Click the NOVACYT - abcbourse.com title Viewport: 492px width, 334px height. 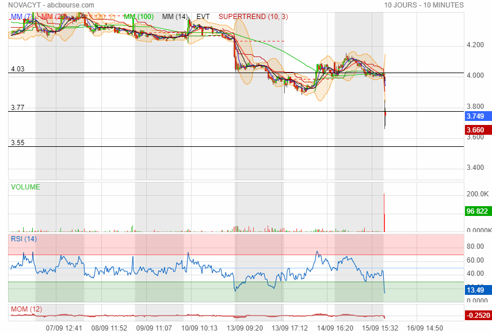tap(51, 5)
